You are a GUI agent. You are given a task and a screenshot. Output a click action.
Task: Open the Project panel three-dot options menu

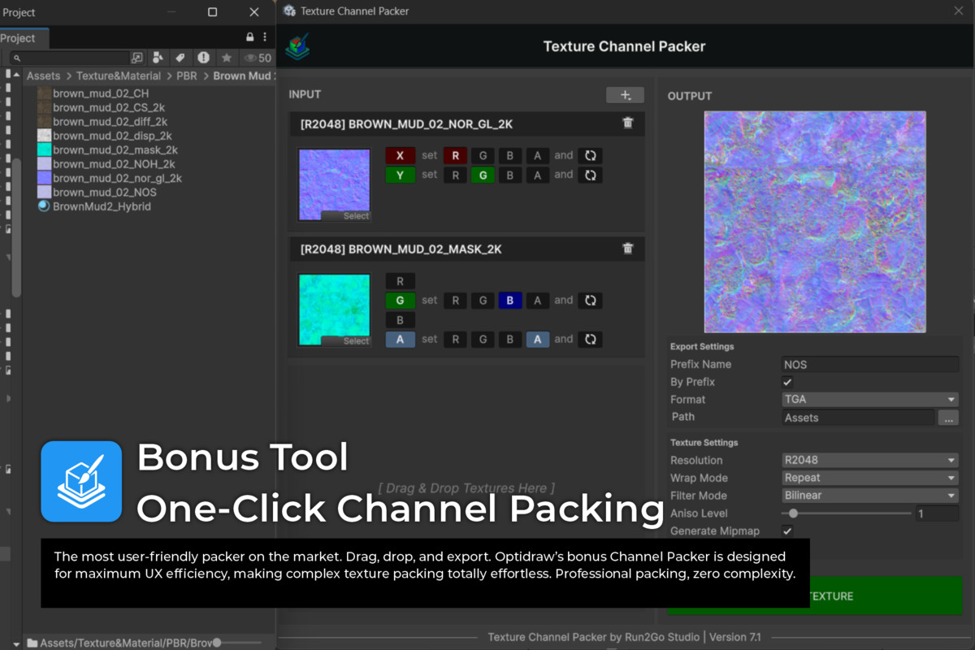pos(265,37)
